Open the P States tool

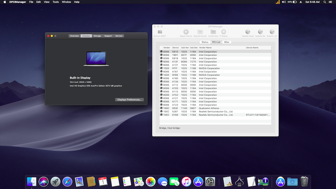pyautogui.click(x=223, y=32)
